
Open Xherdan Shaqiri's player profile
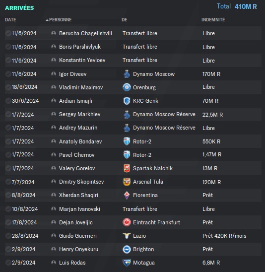tap(78, 195)
